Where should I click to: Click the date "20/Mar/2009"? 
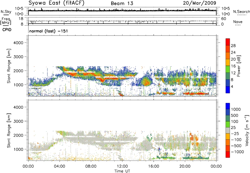199,3
